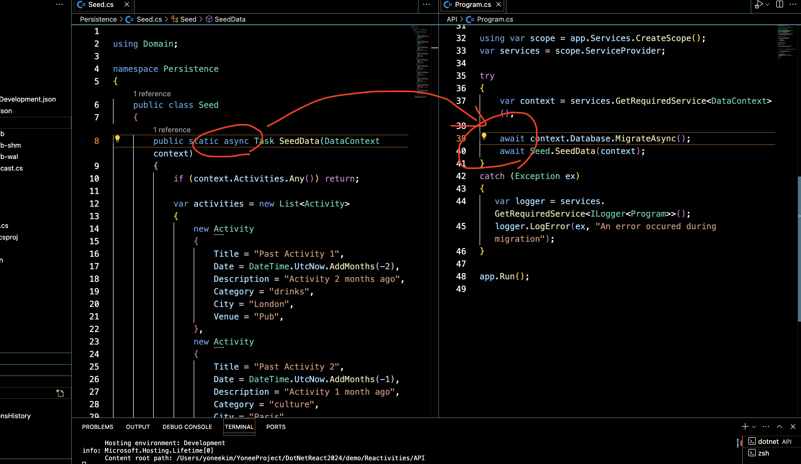
Task: Click the Program.cs vertical scrollbar
Action: tap(799, 248)
